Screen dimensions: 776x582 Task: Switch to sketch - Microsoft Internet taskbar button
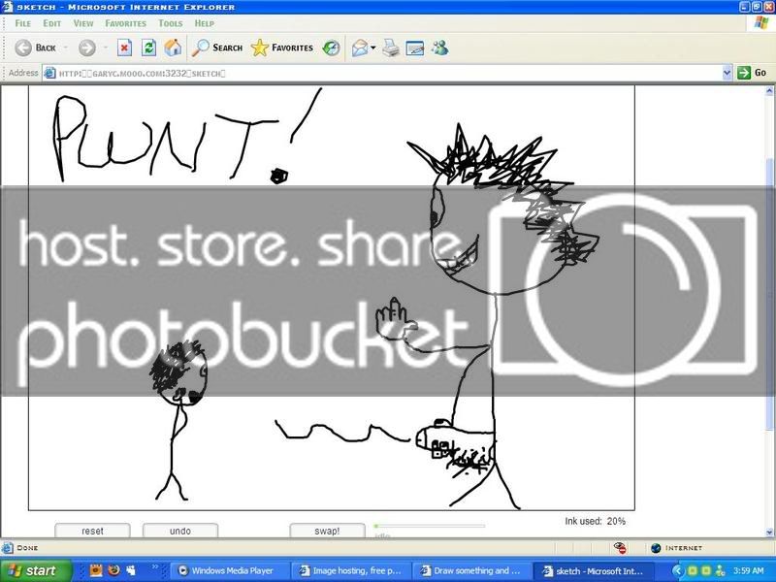click(595, 570)
